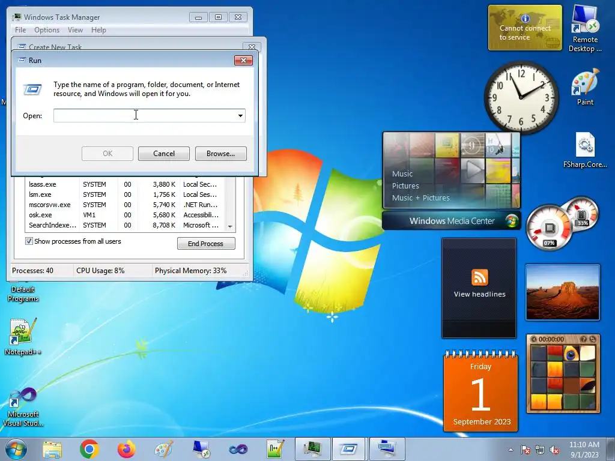Image resolution: width=615 pixels, height=461 pixels.
Task: Click Browse... in Run dialog
Action: click(221, 154)
